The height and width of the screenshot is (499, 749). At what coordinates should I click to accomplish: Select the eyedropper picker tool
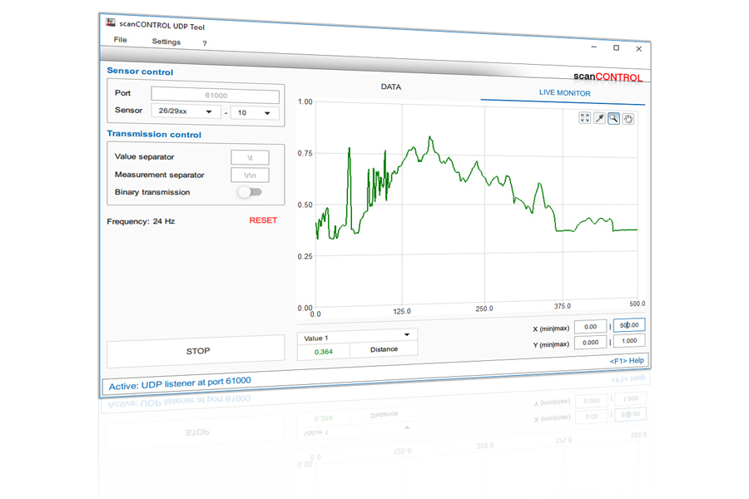coord(599,119)
